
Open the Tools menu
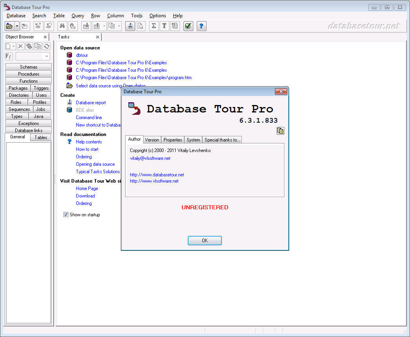[137, 16]
